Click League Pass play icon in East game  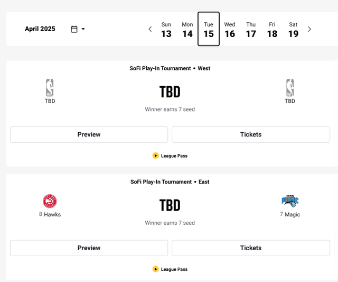(155, 269)
